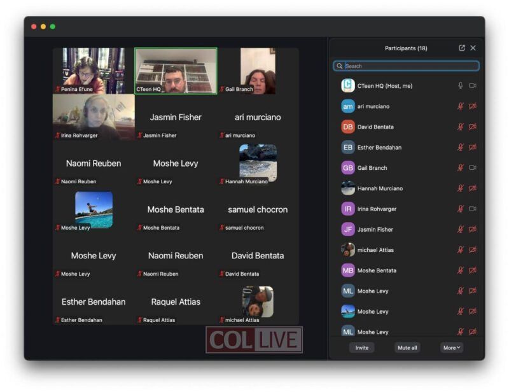
Task: Select the Penina Efune video tile
Action: [94, 71]
